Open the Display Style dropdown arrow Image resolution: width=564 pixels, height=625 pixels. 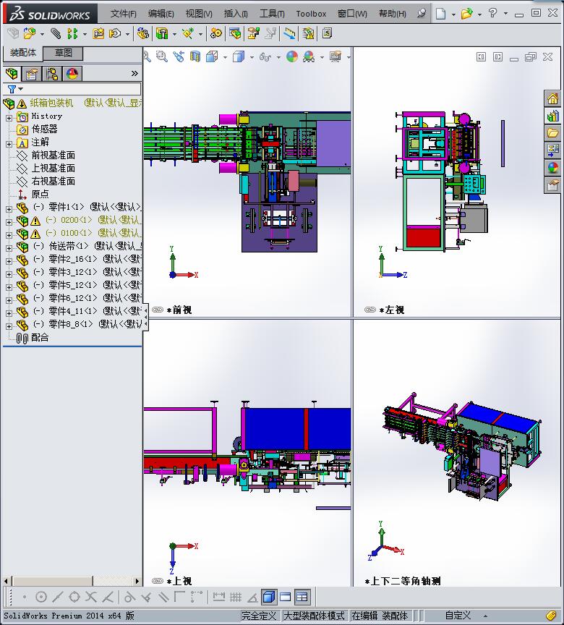pyautogui.click(x=252, y=57)
